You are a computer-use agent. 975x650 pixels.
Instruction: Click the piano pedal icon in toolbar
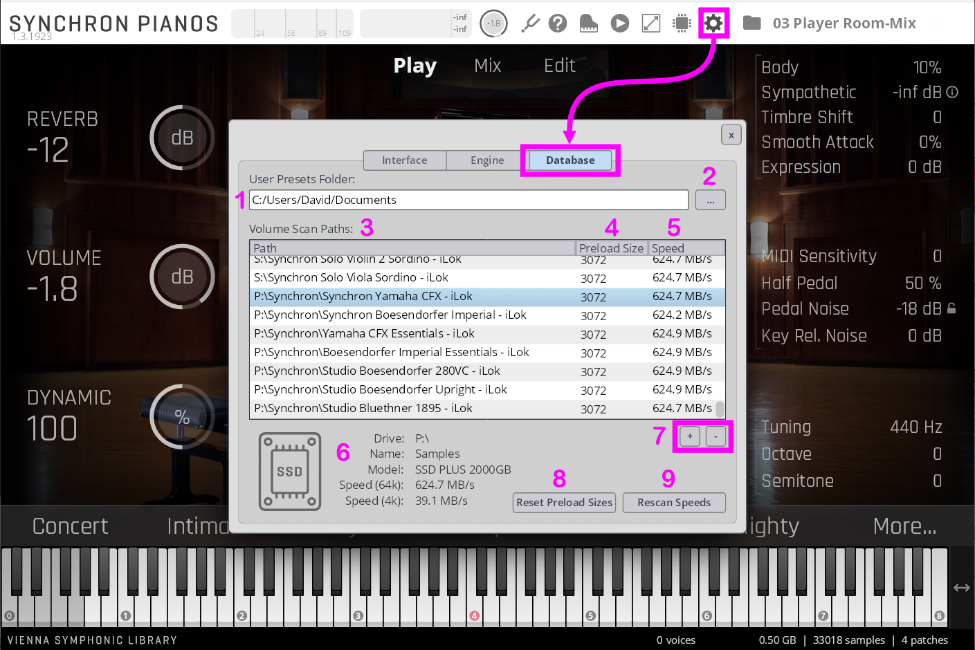point(588,24)
